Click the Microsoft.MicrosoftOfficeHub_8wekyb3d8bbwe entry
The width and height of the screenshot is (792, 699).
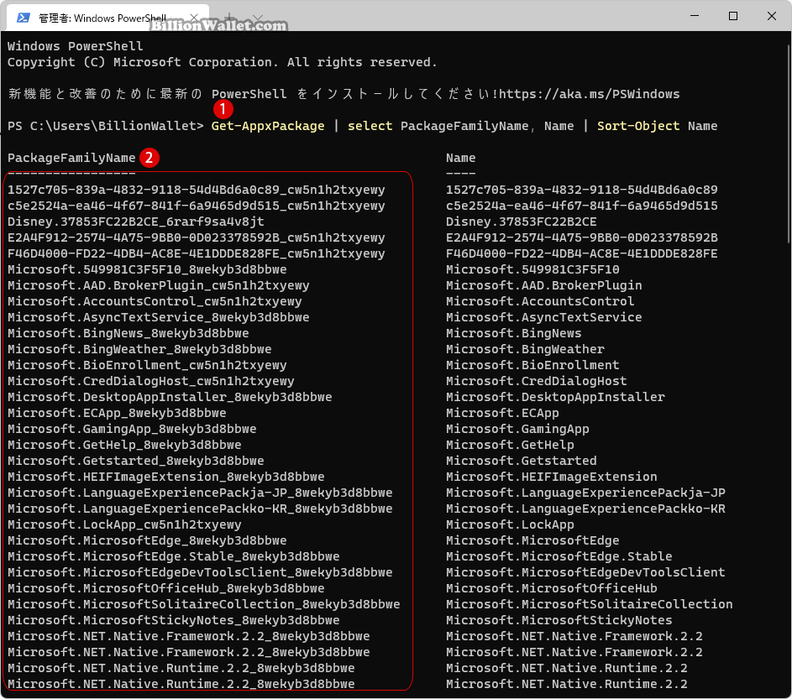(166, 588)
